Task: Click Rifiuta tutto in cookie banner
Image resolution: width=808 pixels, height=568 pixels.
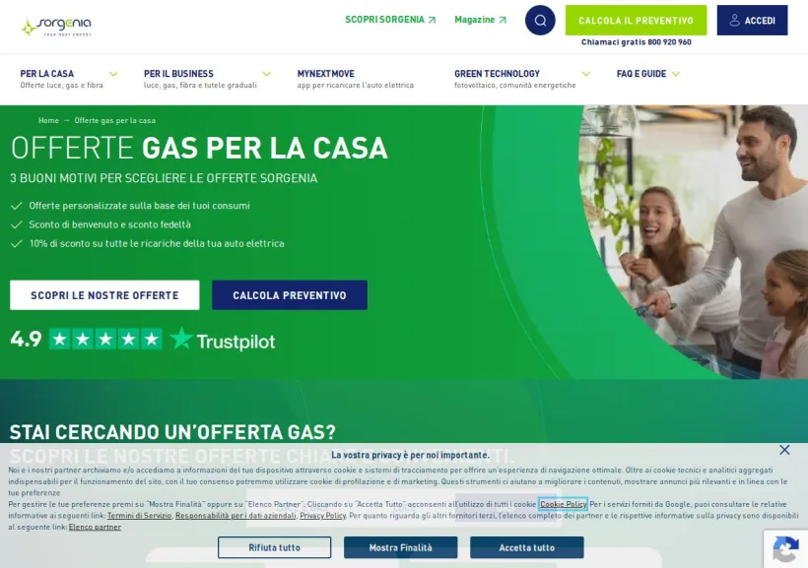Action: pyautogui.click(x=274, y=547)
